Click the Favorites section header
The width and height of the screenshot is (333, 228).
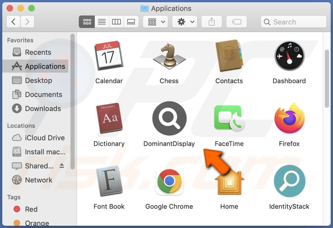tap(20, 40)
